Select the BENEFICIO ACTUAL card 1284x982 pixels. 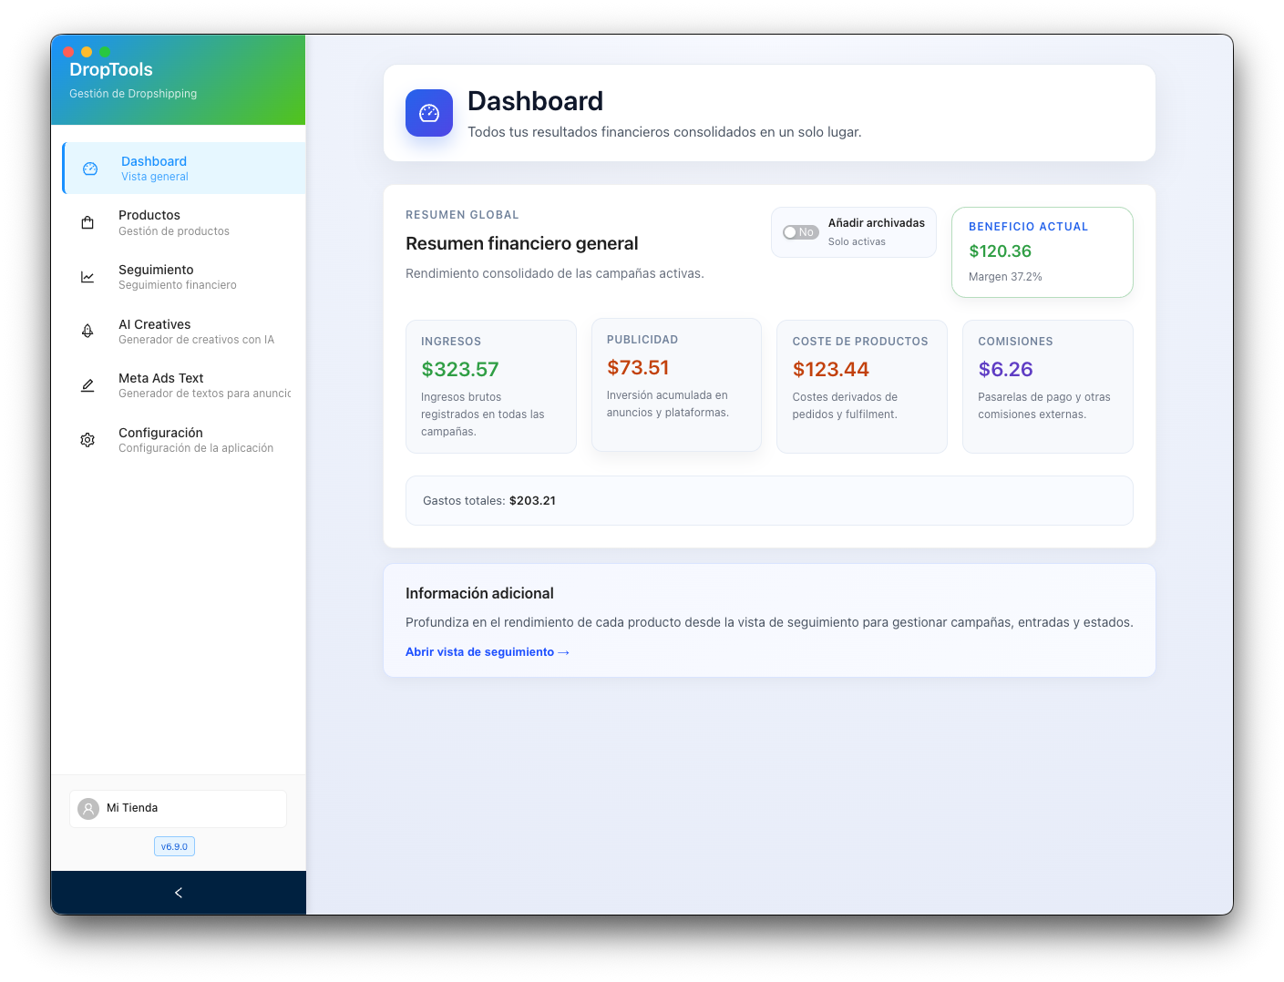[x=1042, y=252]
